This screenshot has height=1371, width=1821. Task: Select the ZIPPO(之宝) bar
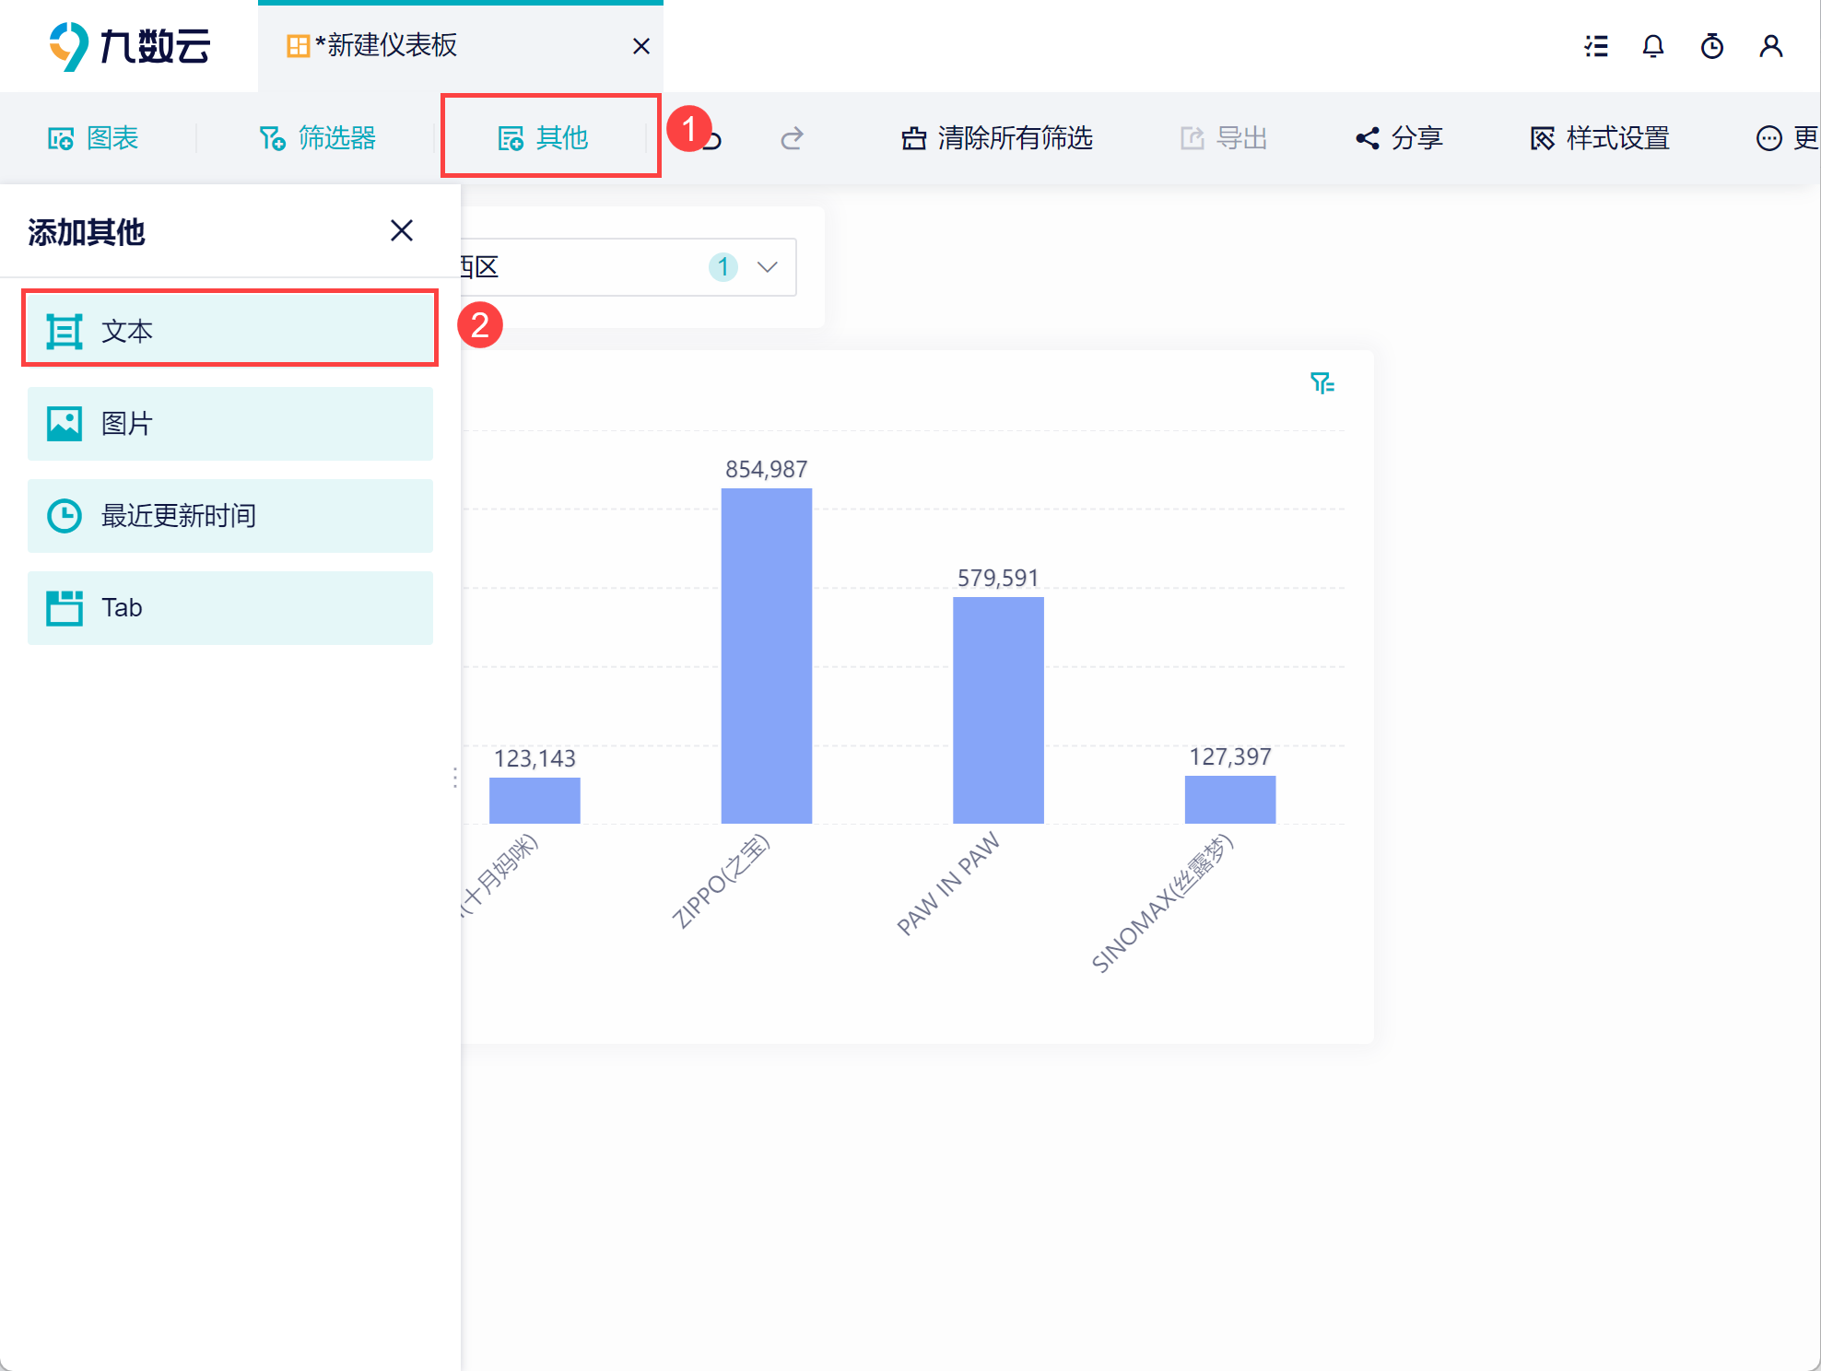(767, 656)
